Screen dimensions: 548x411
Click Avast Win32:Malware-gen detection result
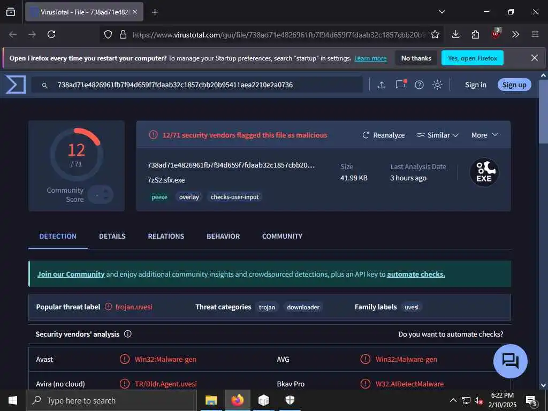(x=165, y=359)
